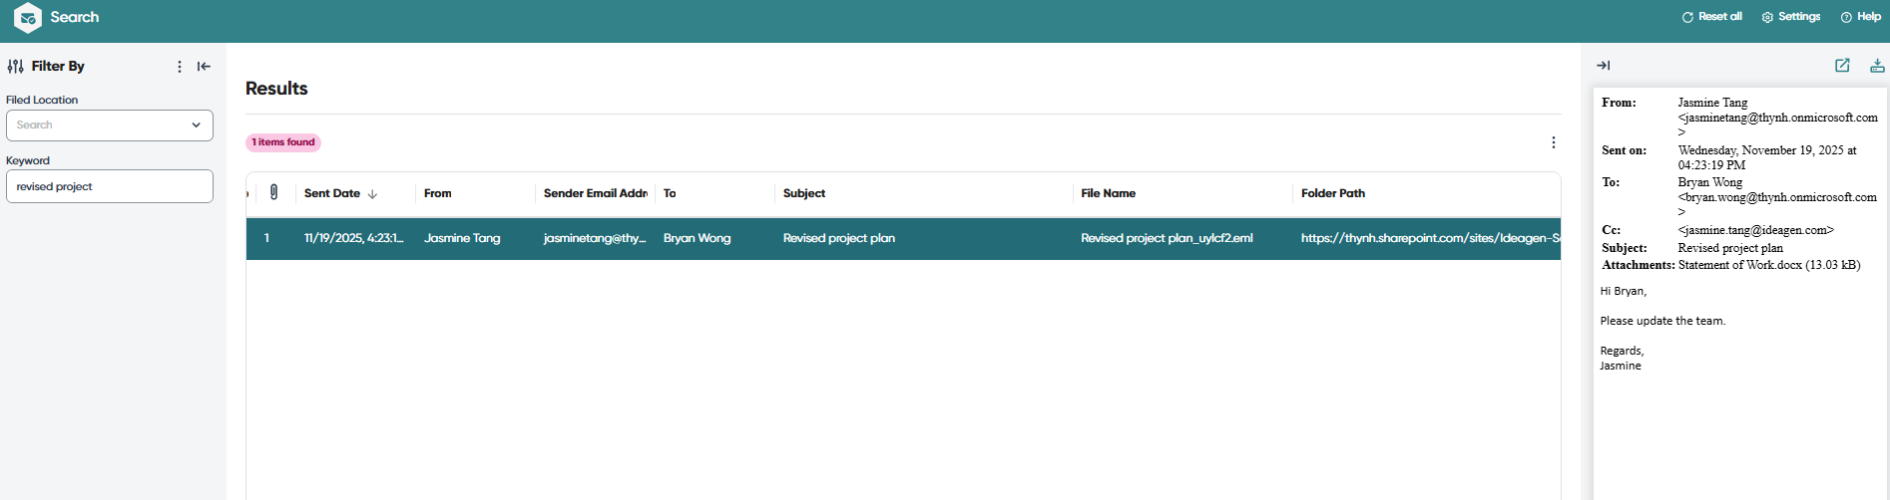This screenshot has width=1890, height=500.
Task: Click the File Name column header
Action: 1108,193
